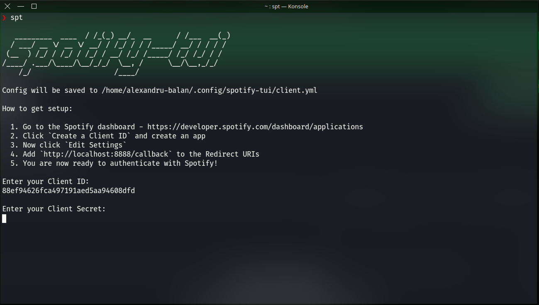Click the Konsole title bar text
539x305 pixels.
click(286, 6)
